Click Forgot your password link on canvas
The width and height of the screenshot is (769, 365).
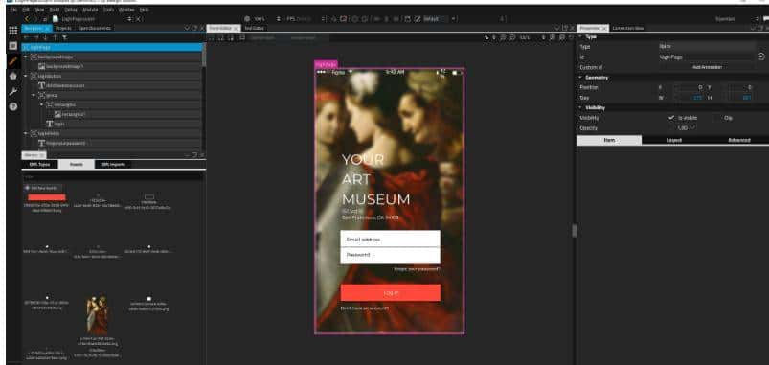417,269
